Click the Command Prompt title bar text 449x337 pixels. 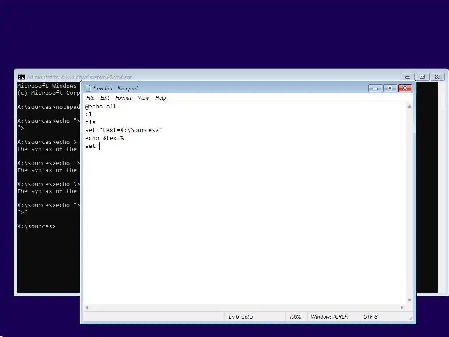click(79, 77)
